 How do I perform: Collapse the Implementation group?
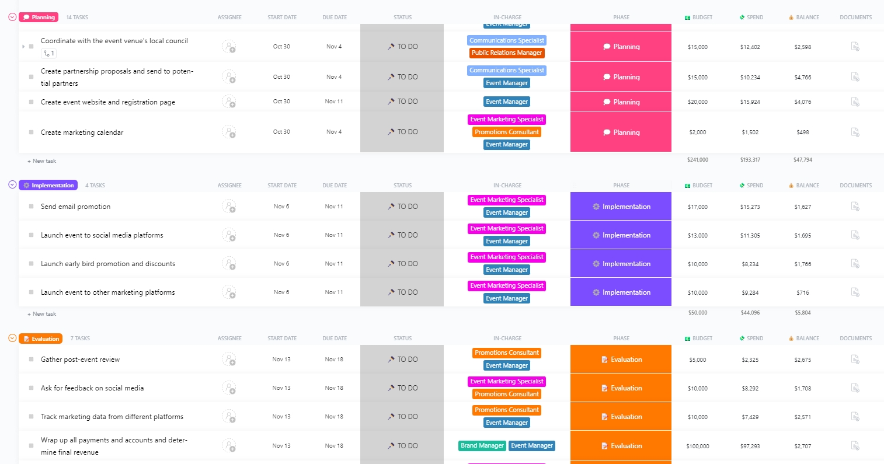point(12,184)
